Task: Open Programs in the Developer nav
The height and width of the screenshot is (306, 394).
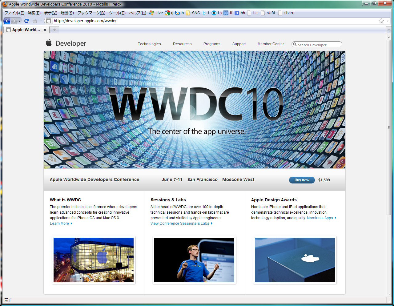Action: (212, 44)
